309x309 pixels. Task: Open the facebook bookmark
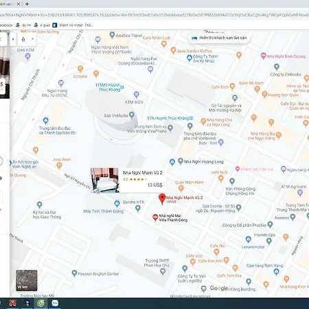tap(6, 25)
